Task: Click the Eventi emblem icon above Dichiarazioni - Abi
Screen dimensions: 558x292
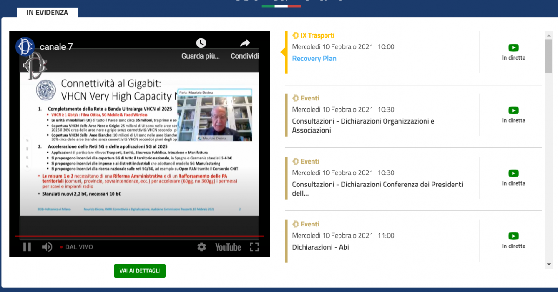Action: [295, 224]
